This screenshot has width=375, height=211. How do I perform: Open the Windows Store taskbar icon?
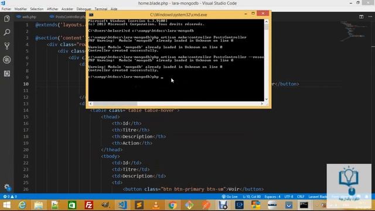[71, 205]
